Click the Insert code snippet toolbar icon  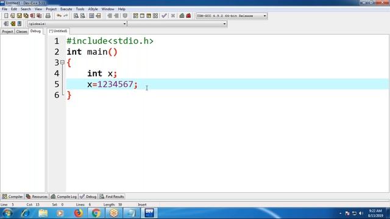(x=6, y=24)
